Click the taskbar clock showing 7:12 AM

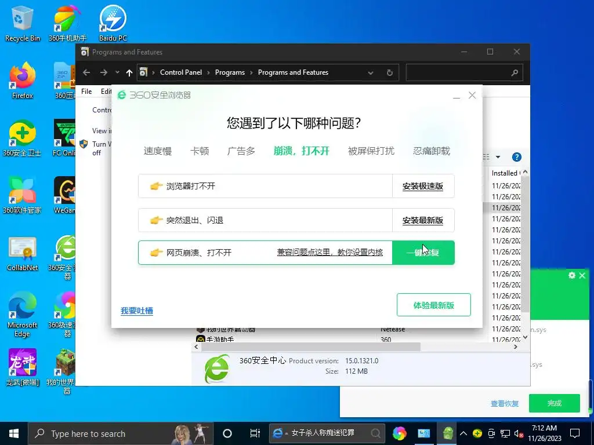[544, 433]
